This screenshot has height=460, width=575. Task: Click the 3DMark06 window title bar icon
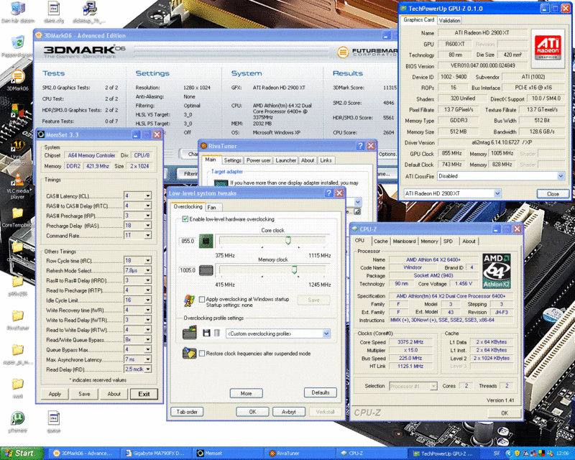click(x=39, y=35)
